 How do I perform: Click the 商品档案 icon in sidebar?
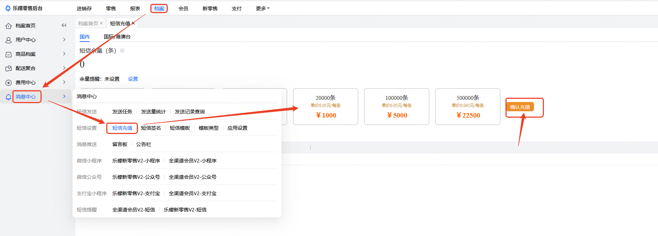[9, 54]
